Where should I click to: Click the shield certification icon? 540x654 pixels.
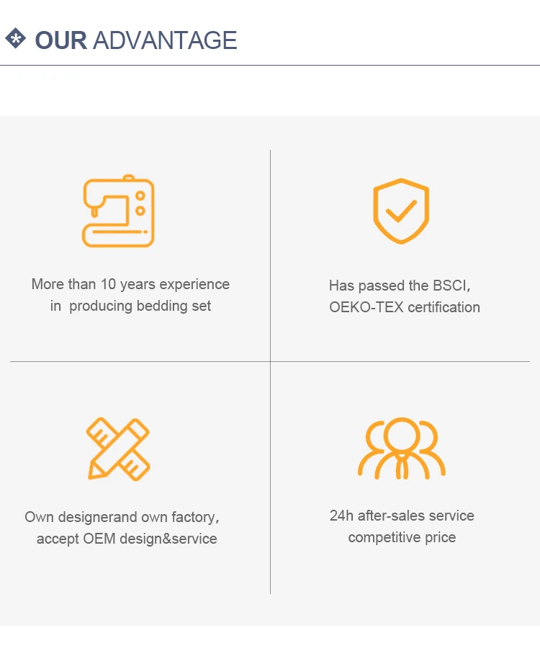pos(401,211)
